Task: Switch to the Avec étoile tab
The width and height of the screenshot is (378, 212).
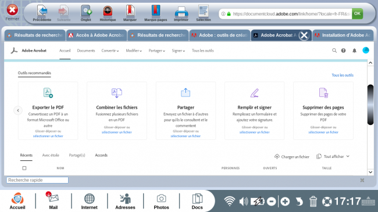Action: pos(51,156)
